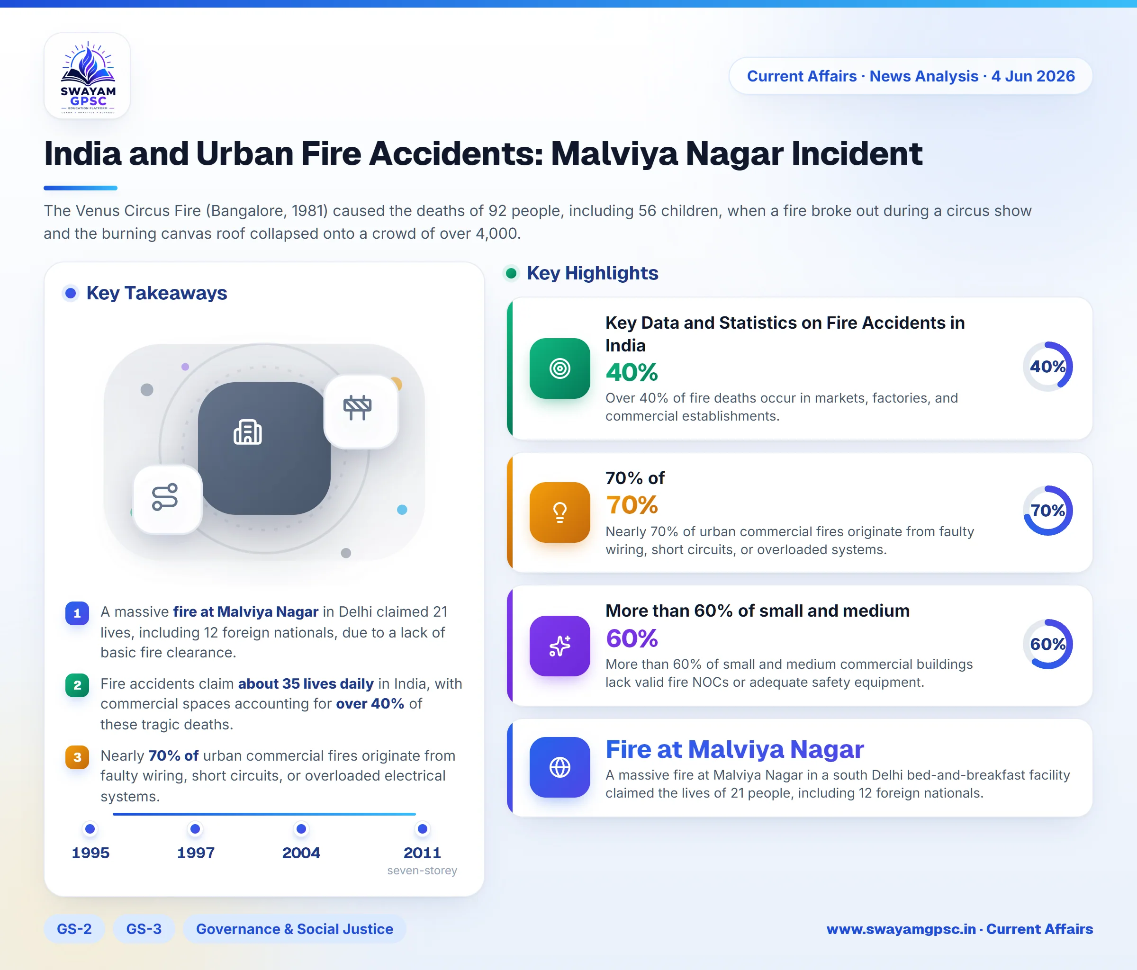Click the blue dot beside Key Takeaways

tap(70, 293)
